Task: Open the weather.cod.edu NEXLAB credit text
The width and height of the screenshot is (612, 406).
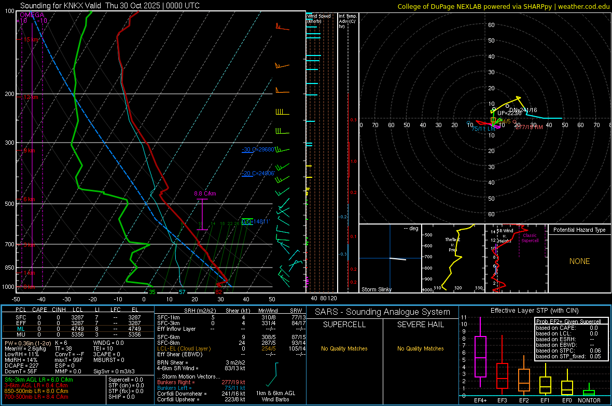Action: (x=504, y=6)
